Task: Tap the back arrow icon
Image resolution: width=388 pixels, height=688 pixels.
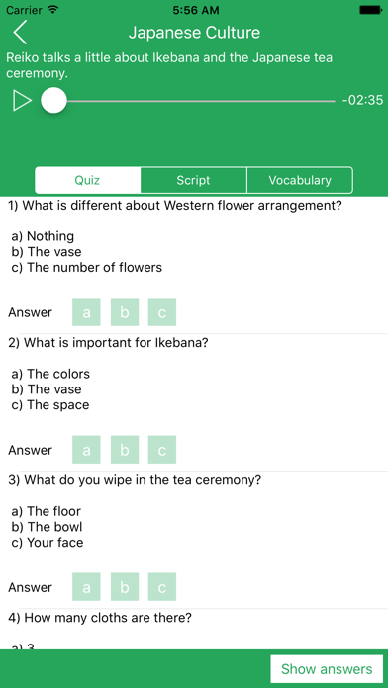Action: (20, 33)
